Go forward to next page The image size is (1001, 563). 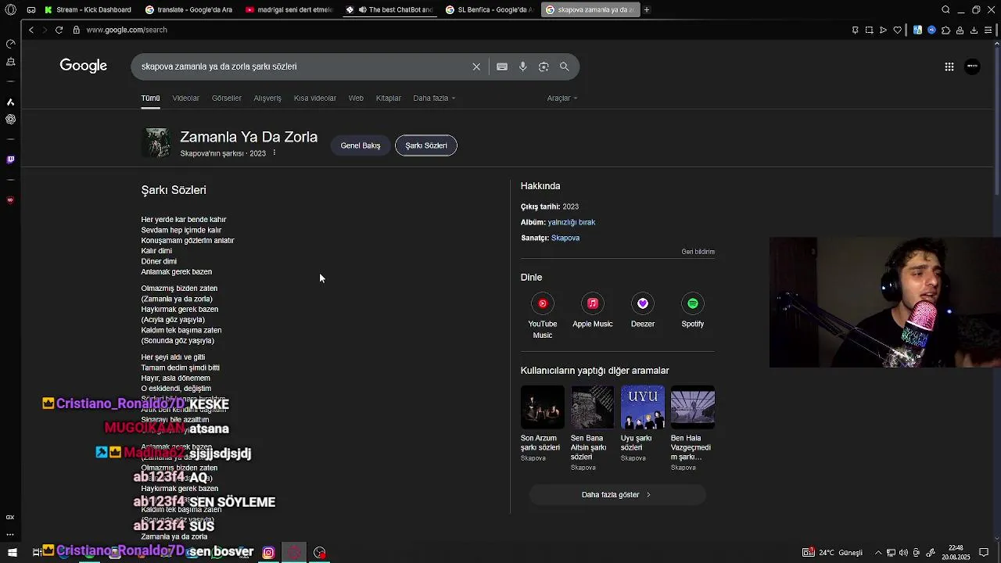pyautogui.click(x=45, y=30)
